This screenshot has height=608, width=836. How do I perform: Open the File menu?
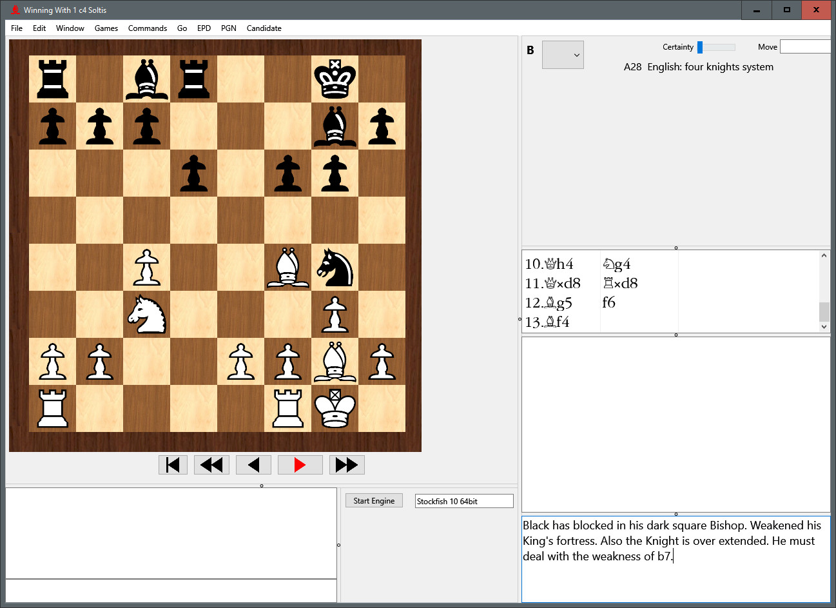coord(16,28)
